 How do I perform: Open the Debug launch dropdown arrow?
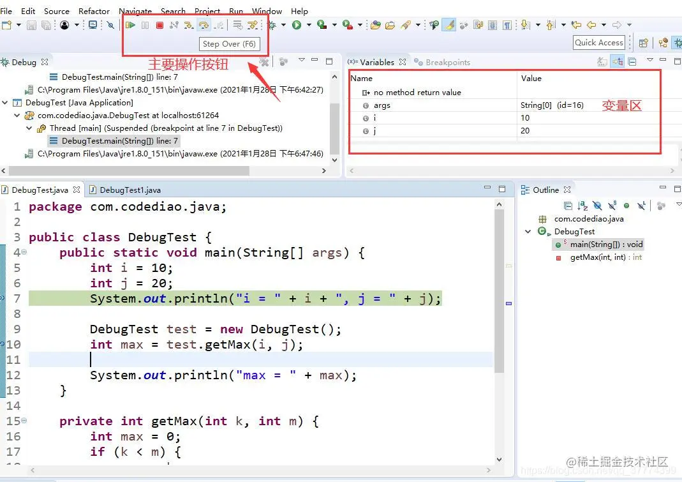point(284,26)
